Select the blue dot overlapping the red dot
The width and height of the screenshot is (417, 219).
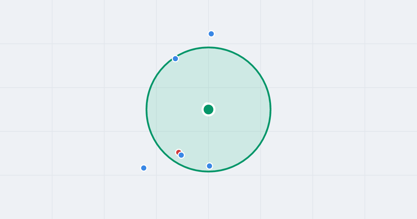(181, 155)
